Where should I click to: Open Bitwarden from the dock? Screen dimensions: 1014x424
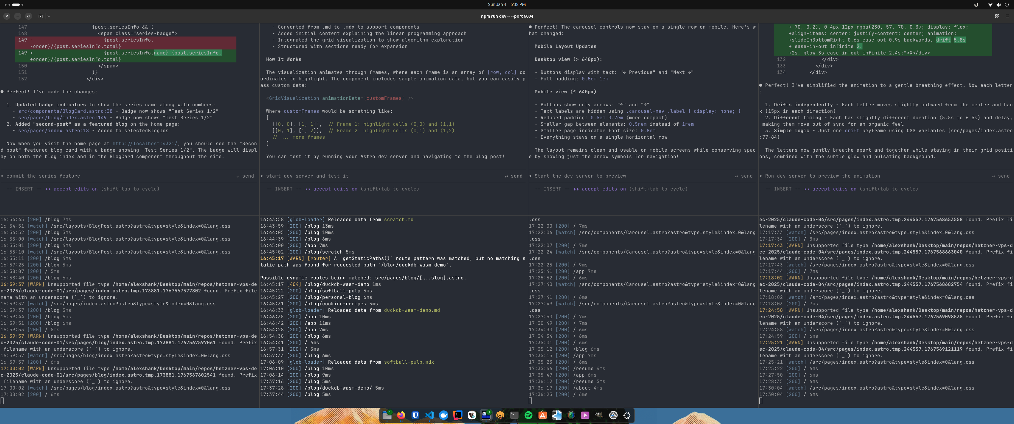click(x=415, y=415)
